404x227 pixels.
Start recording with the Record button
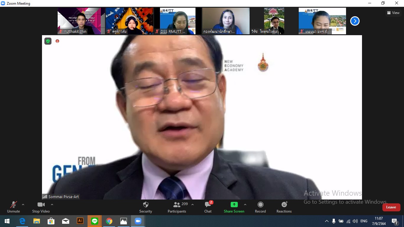[260, 207]
